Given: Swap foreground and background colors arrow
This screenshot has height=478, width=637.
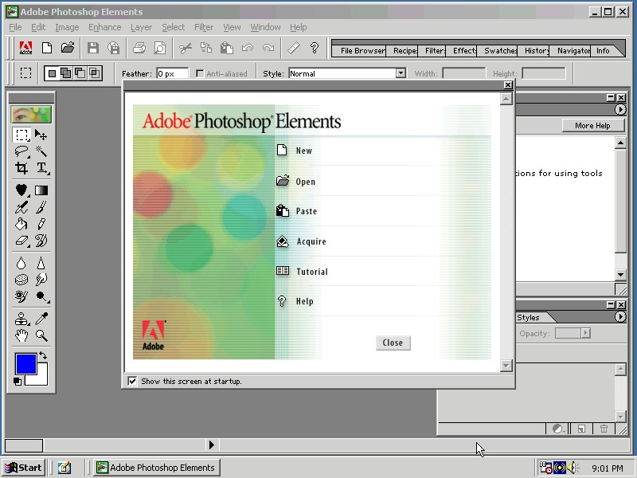Looking at the screenshot, I should point(43,355).
